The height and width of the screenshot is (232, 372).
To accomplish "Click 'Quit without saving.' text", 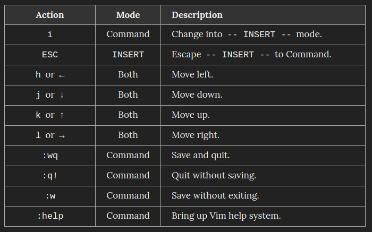I will 214,176.
